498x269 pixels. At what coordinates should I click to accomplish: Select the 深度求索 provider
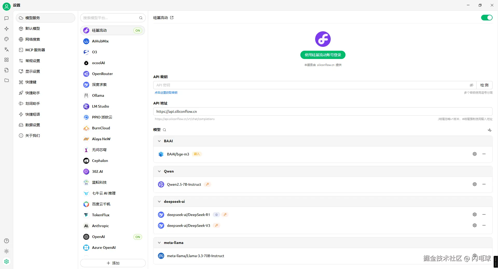tap(113, 85)
